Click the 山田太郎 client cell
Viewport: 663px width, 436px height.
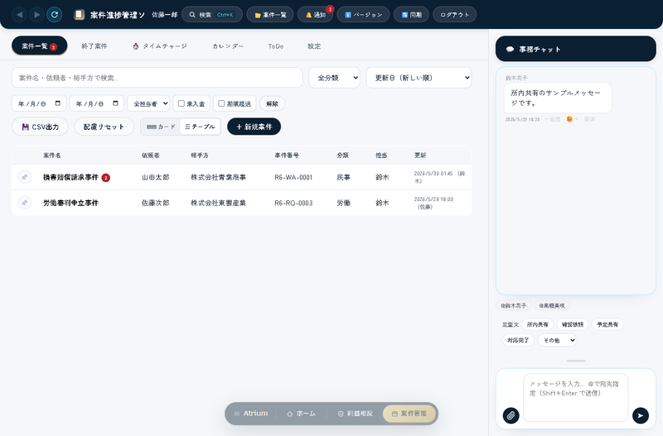coord(156,177)
